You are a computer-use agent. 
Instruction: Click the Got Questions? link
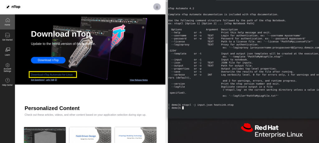click(x=38, y=80)
